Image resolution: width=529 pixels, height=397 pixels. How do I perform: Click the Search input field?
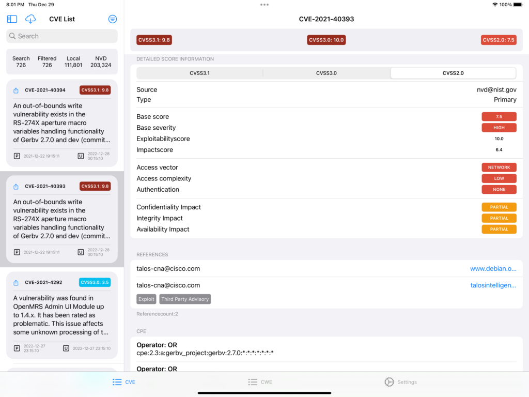pyautogui.click(x=62, y=36)
